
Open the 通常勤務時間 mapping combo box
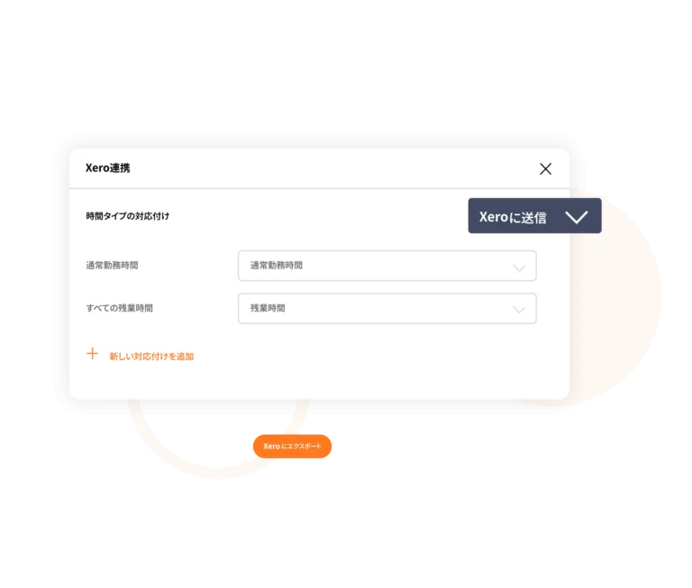pyautogui.click(x=387, y=266)
